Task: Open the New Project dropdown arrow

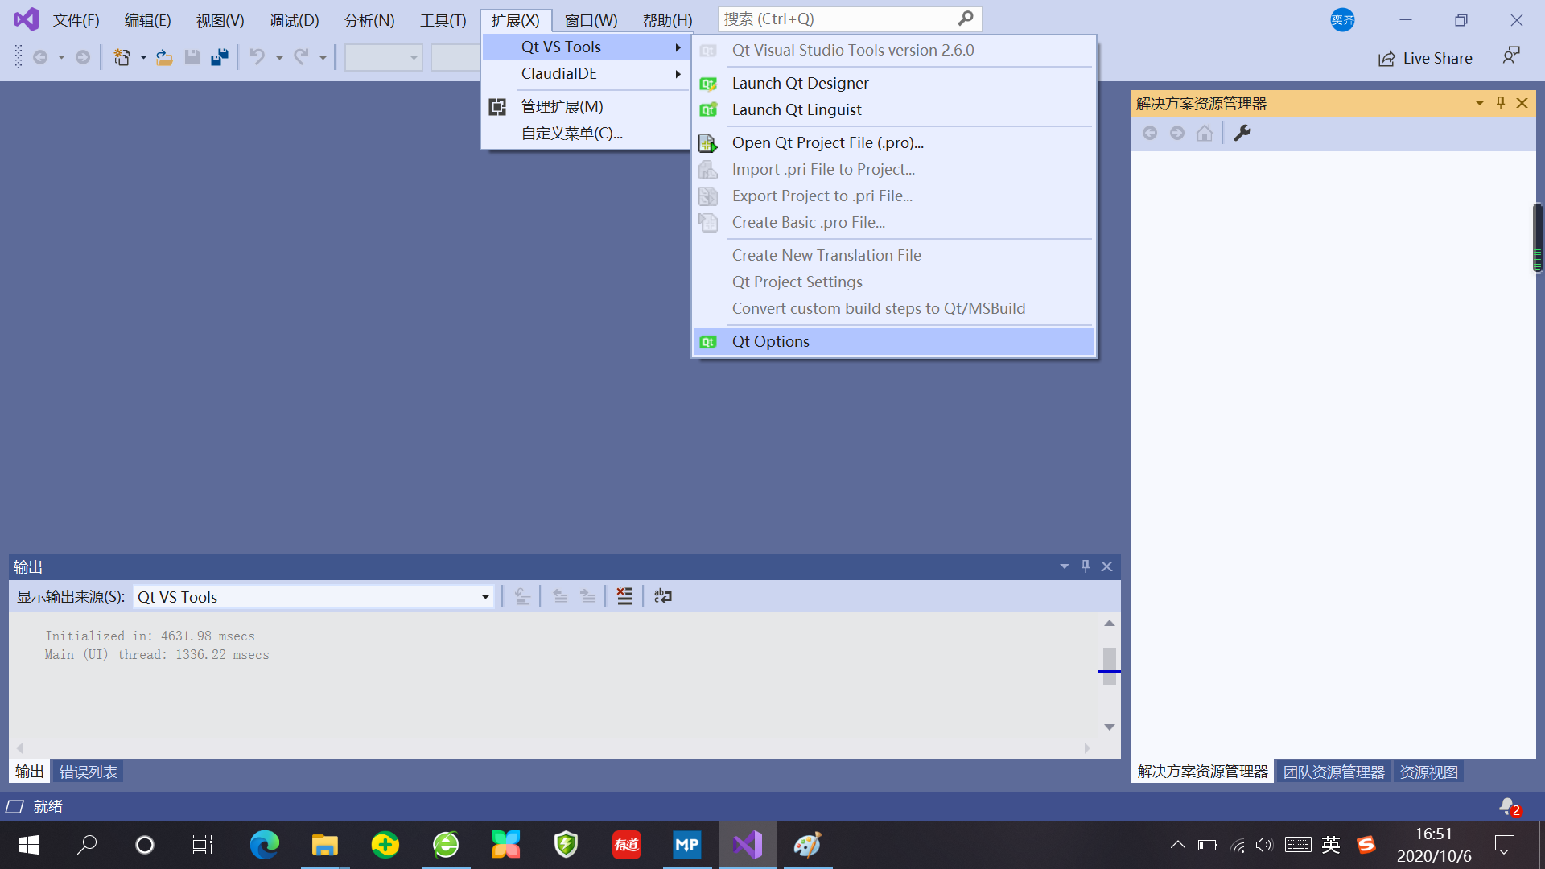Action: click(x=143, y=57)
